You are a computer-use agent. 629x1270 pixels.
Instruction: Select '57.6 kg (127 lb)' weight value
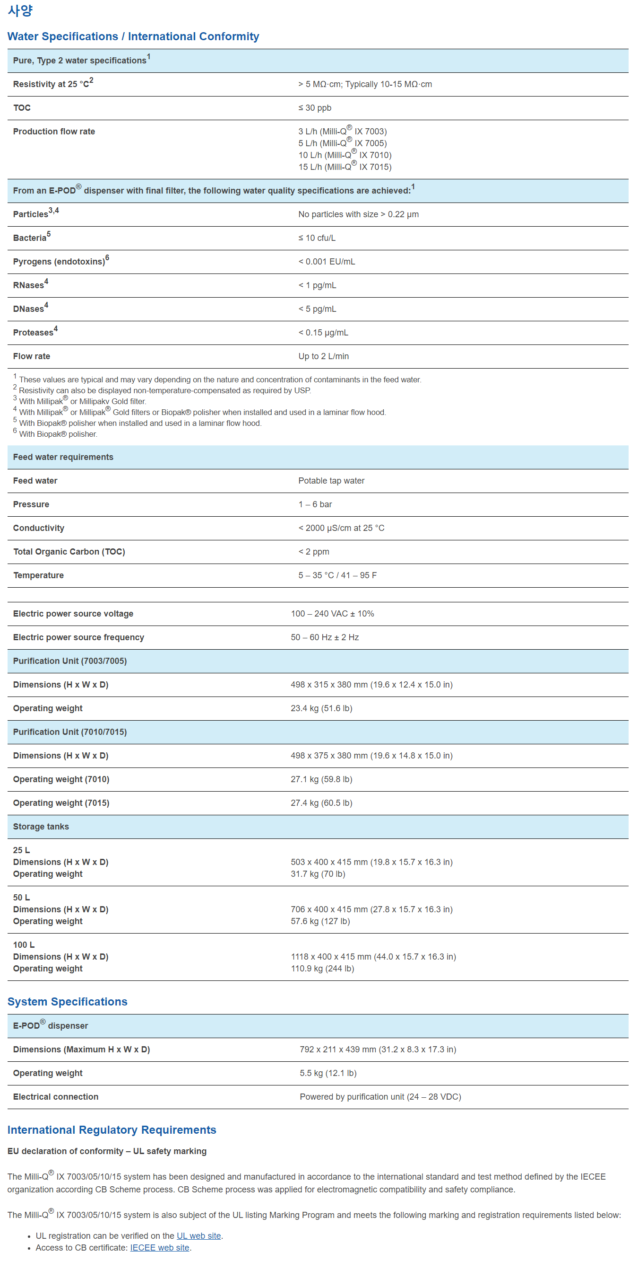pos(321,921)
